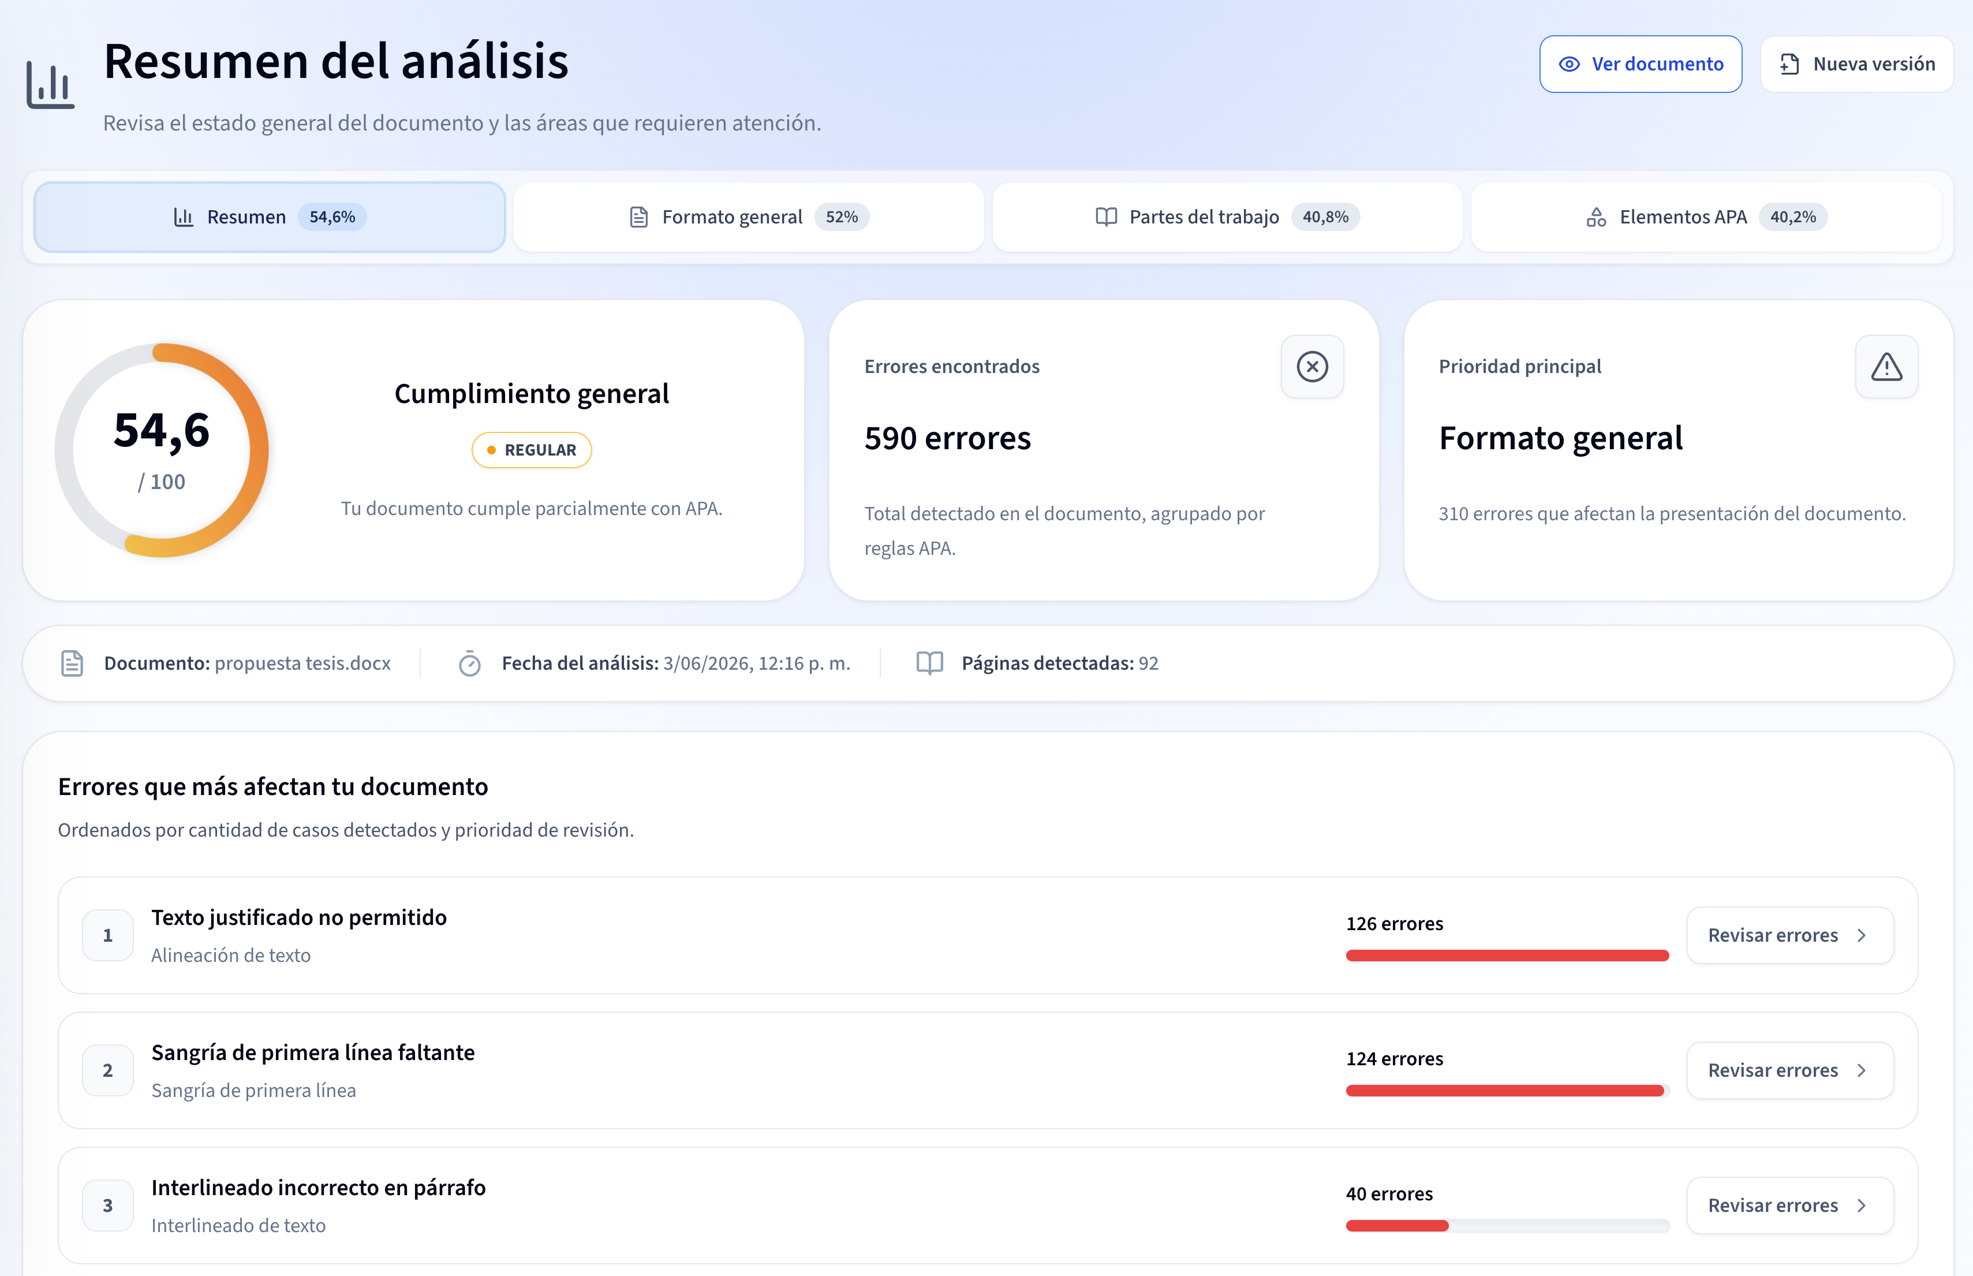
Task: Open the Resumen tab
Action: point(269,217)
